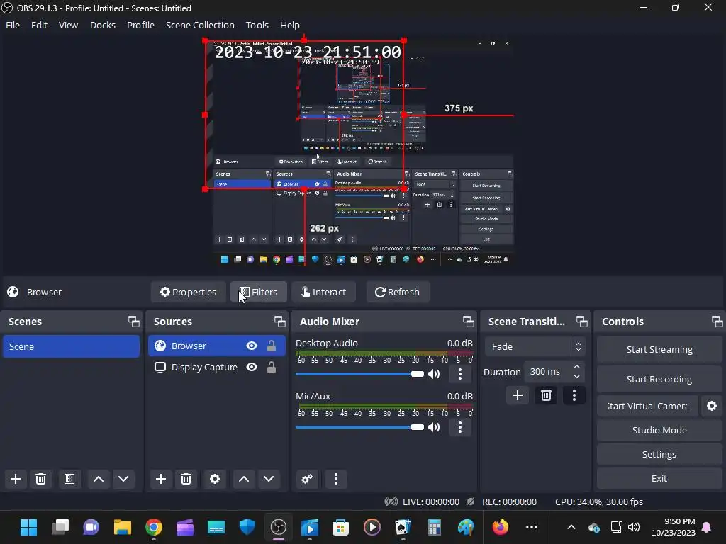Refresh the Browser source
Image resolution: width=726 pixels, height=544 pixels.
point(398,292)
